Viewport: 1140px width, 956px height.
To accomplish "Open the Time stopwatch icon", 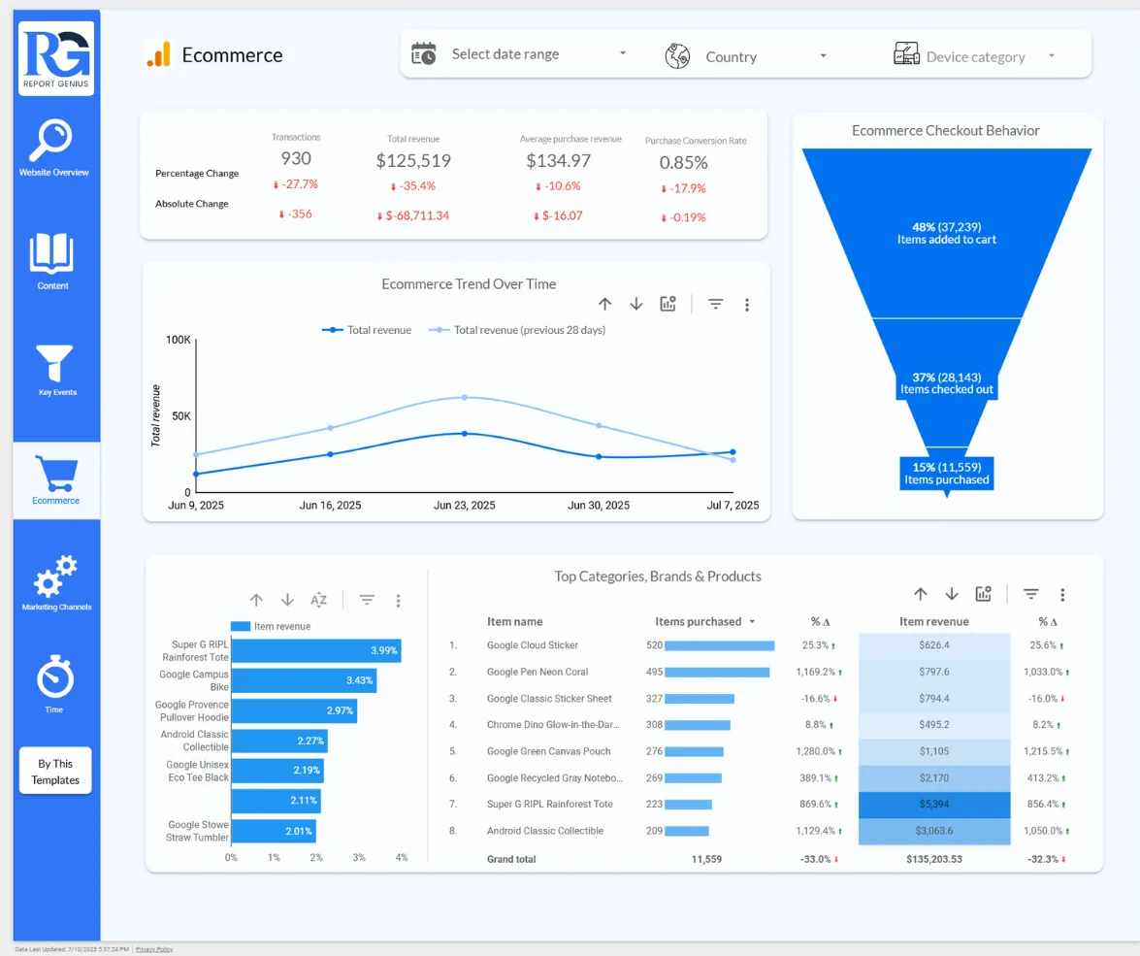I will pyautogui.click(x=55, y=676).
